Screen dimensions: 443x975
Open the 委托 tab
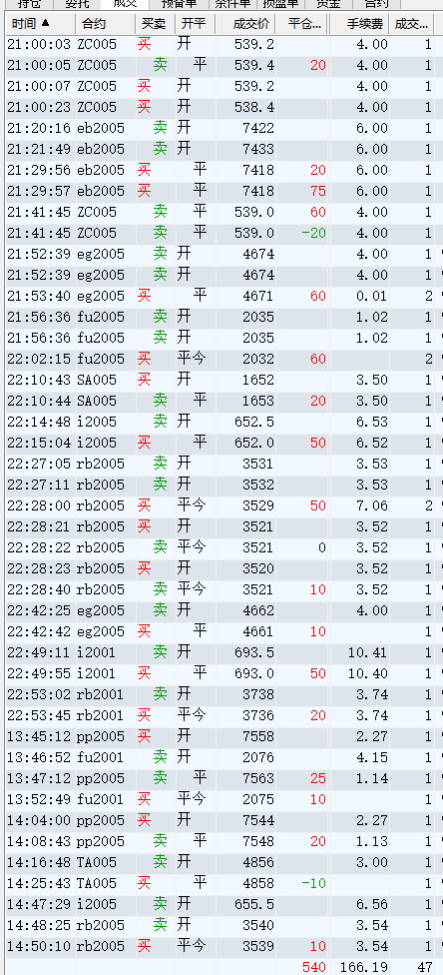click(x=77, y=4)
